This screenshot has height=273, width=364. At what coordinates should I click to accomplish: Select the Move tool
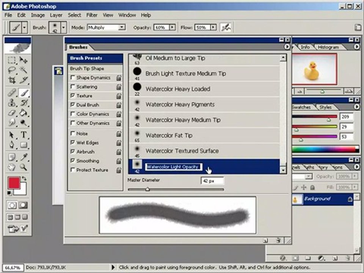[x=23, y=60]
